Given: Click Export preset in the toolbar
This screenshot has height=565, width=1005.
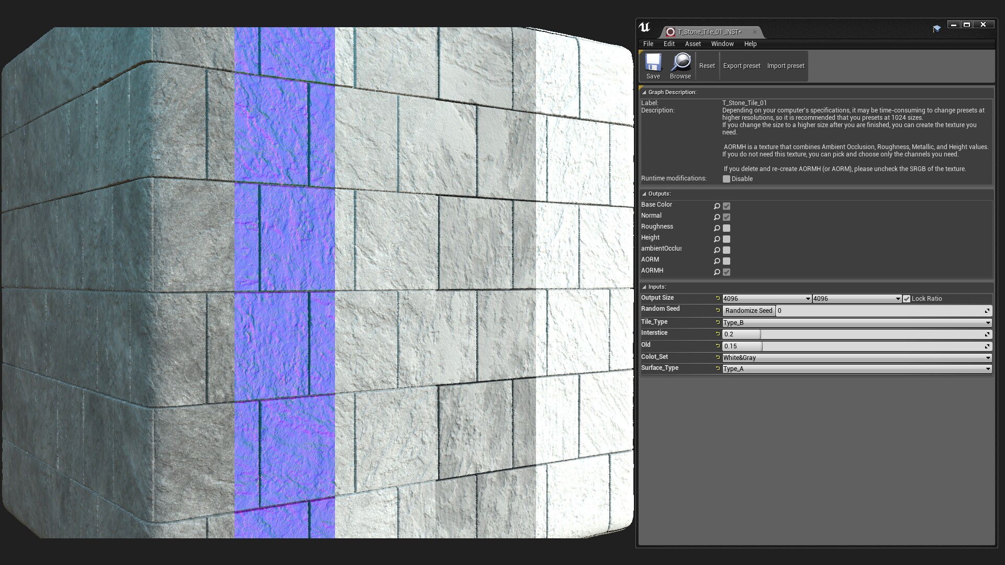Looking at the screenshot, I should 741,66.
